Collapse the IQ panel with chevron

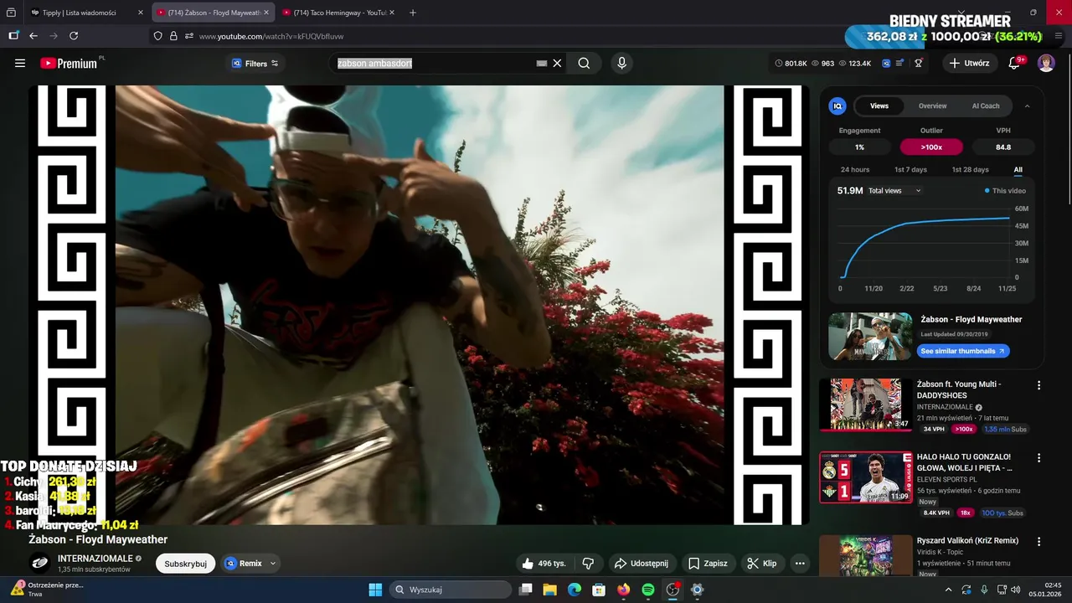1028,106
